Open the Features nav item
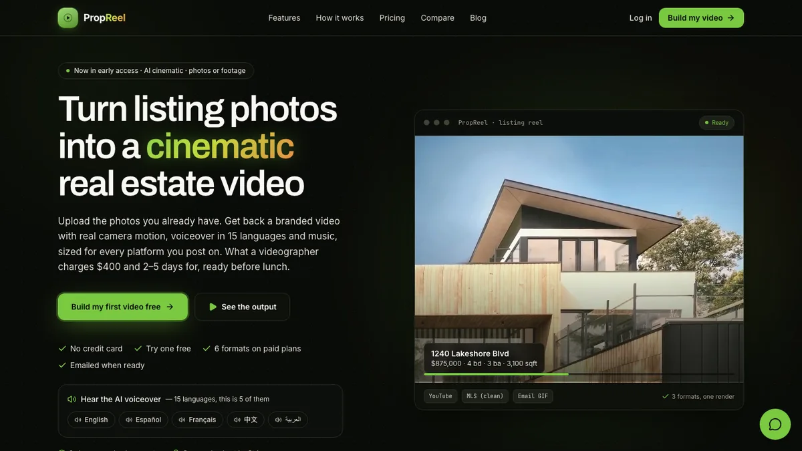Image resolution: width=802 pixels, height=451 pixels. (284, 18)
